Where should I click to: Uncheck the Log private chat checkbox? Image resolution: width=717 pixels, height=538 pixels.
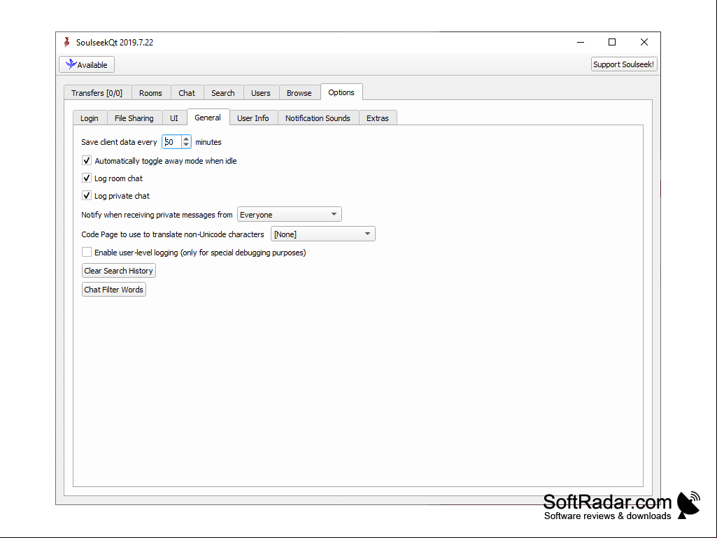click(x=87, y=195)
